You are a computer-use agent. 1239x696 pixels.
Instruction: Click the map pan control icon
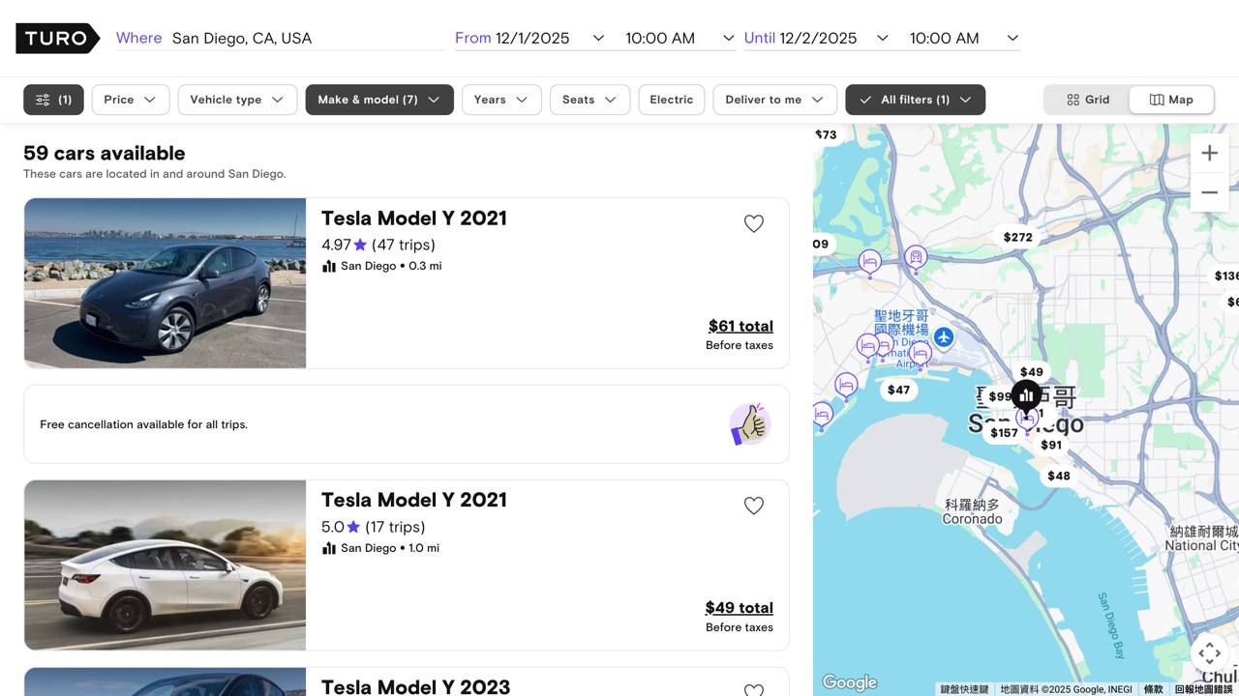point(1209,652)
